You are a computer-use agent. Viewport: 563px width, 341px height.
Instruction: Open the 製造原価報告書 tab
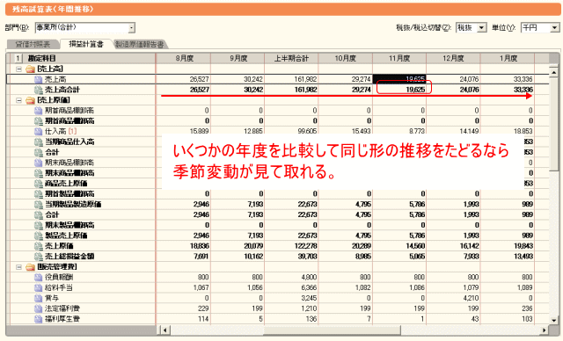click(140, 44)
